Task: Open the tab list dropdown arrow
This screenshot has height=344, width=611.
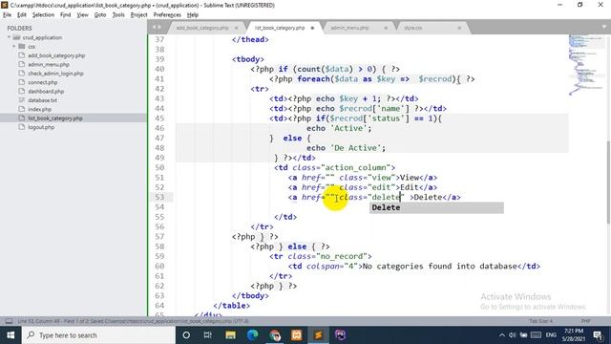Action: pos(604,27)
